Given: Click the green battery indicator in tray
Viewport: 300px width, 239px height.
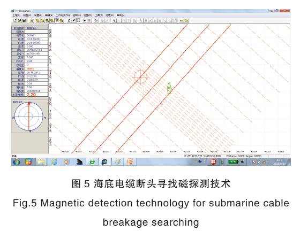Looking at the screenshot, I should coord(233,161).
